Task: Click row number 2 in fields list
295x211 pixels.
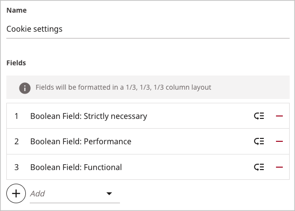Action: point(17,141)
